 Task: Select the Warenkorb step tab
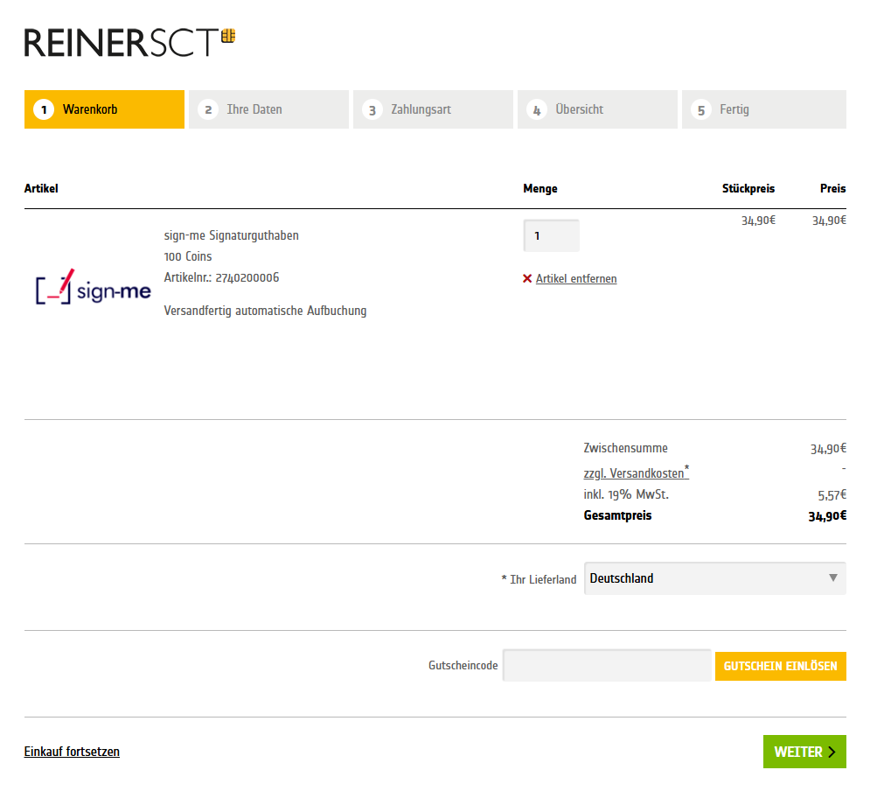coord(104,109)
